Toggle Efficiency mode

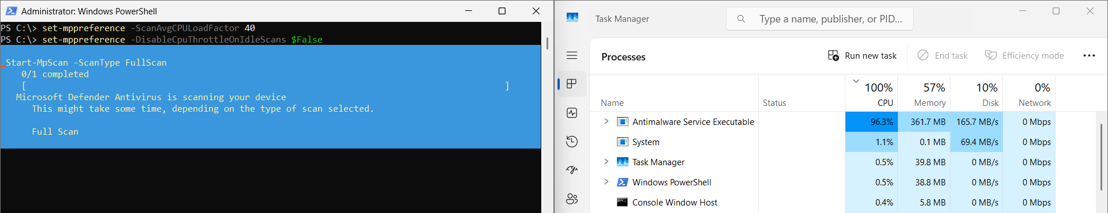[x=1024, y=55]
